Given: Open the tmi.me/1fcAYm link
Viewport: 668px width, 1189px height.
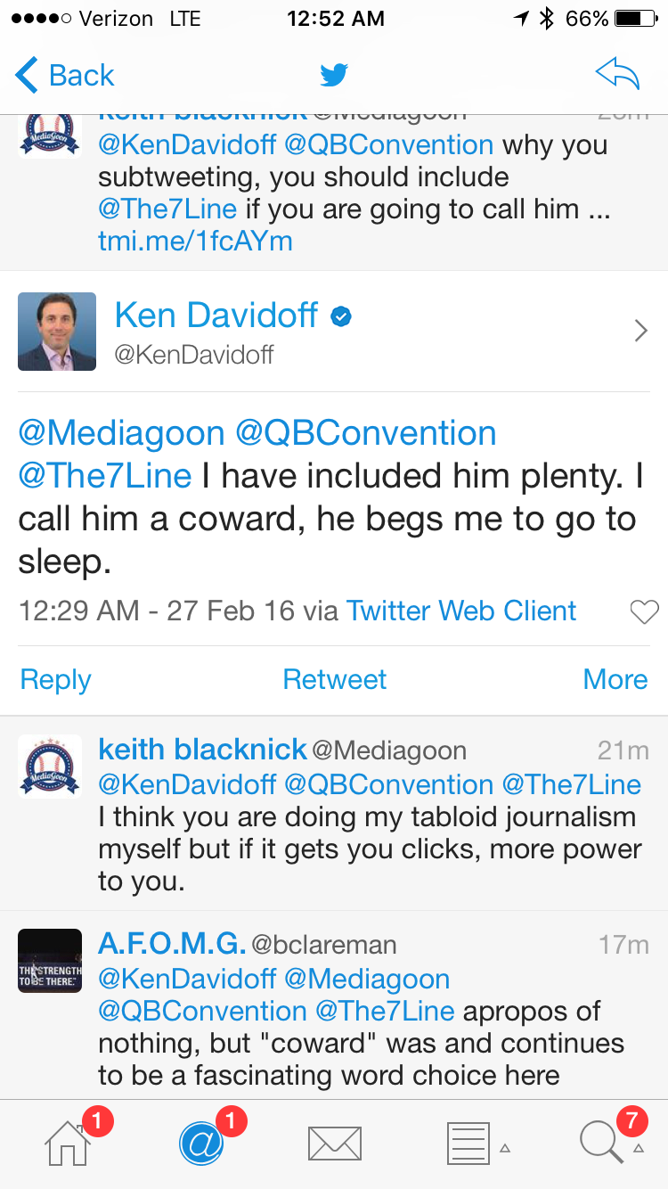Looking at the screenshot, I should tap(195, 241).
